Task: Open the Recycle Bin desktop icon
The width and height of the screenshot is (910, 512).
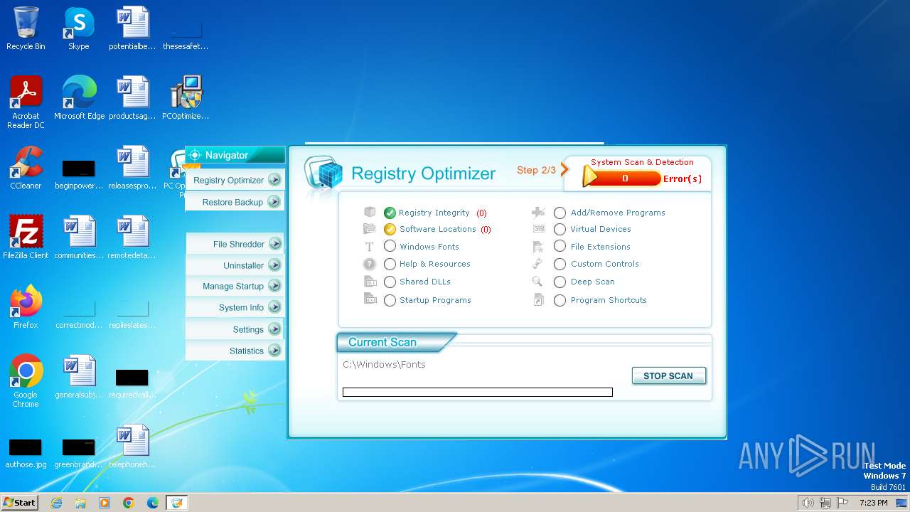Action: click(x=26, y=28)
